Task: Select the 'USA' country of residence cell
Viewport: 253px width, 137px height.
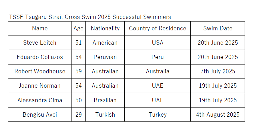Action: (x=158, y=43)
